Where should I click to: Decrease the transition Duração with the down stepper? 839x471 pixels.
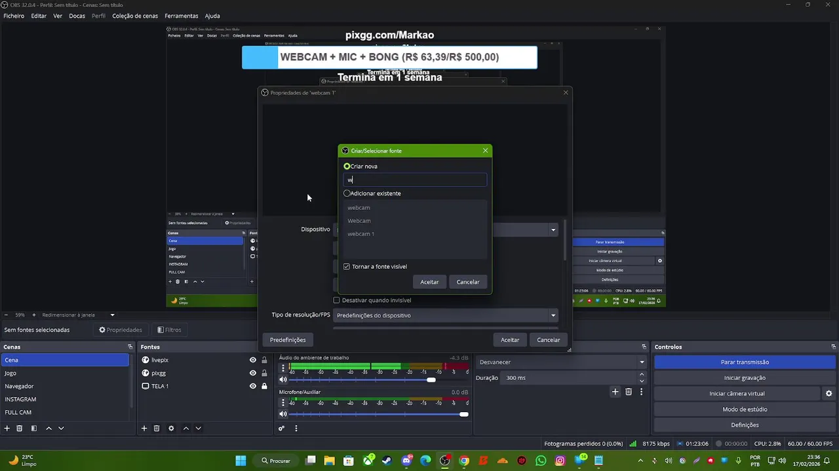(642, 381)
